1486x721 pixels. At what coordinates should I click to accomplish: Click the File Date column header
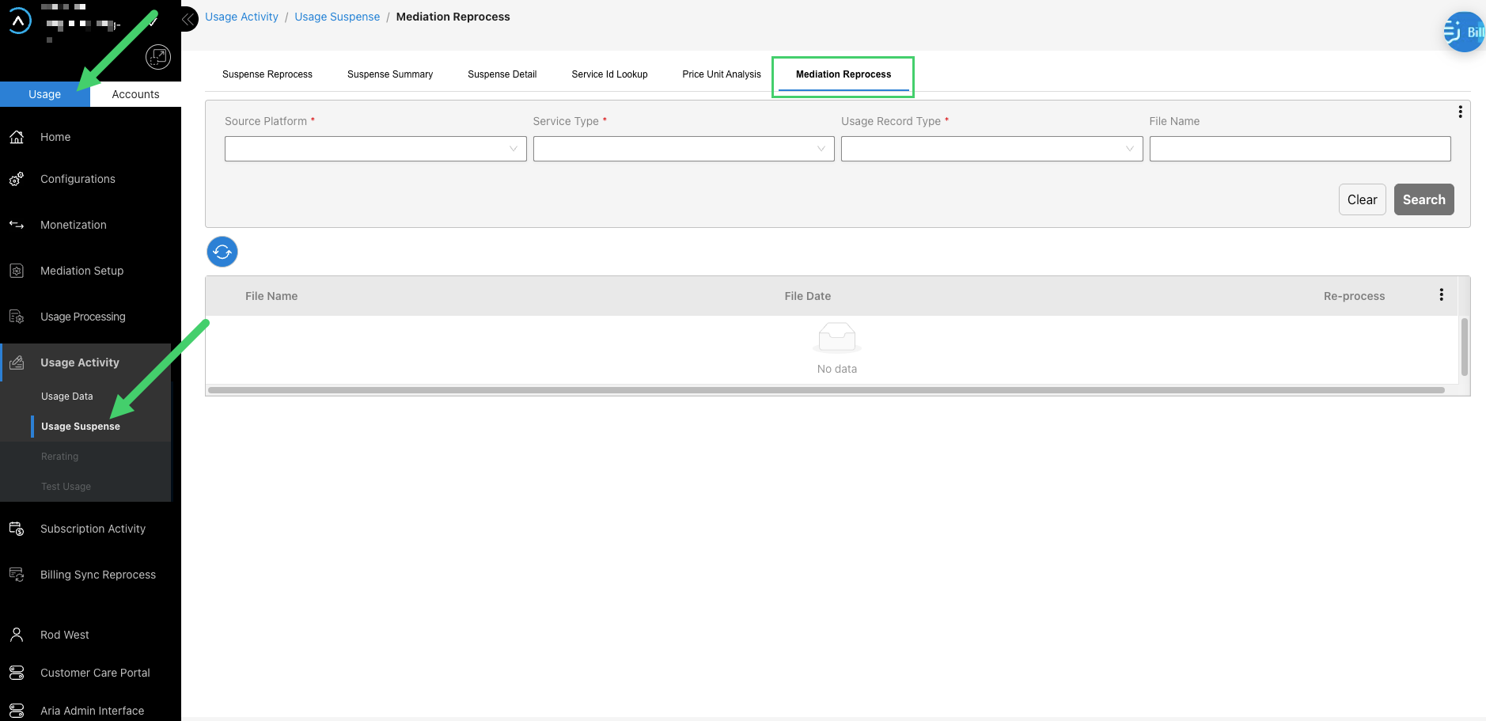click(808, 296)
